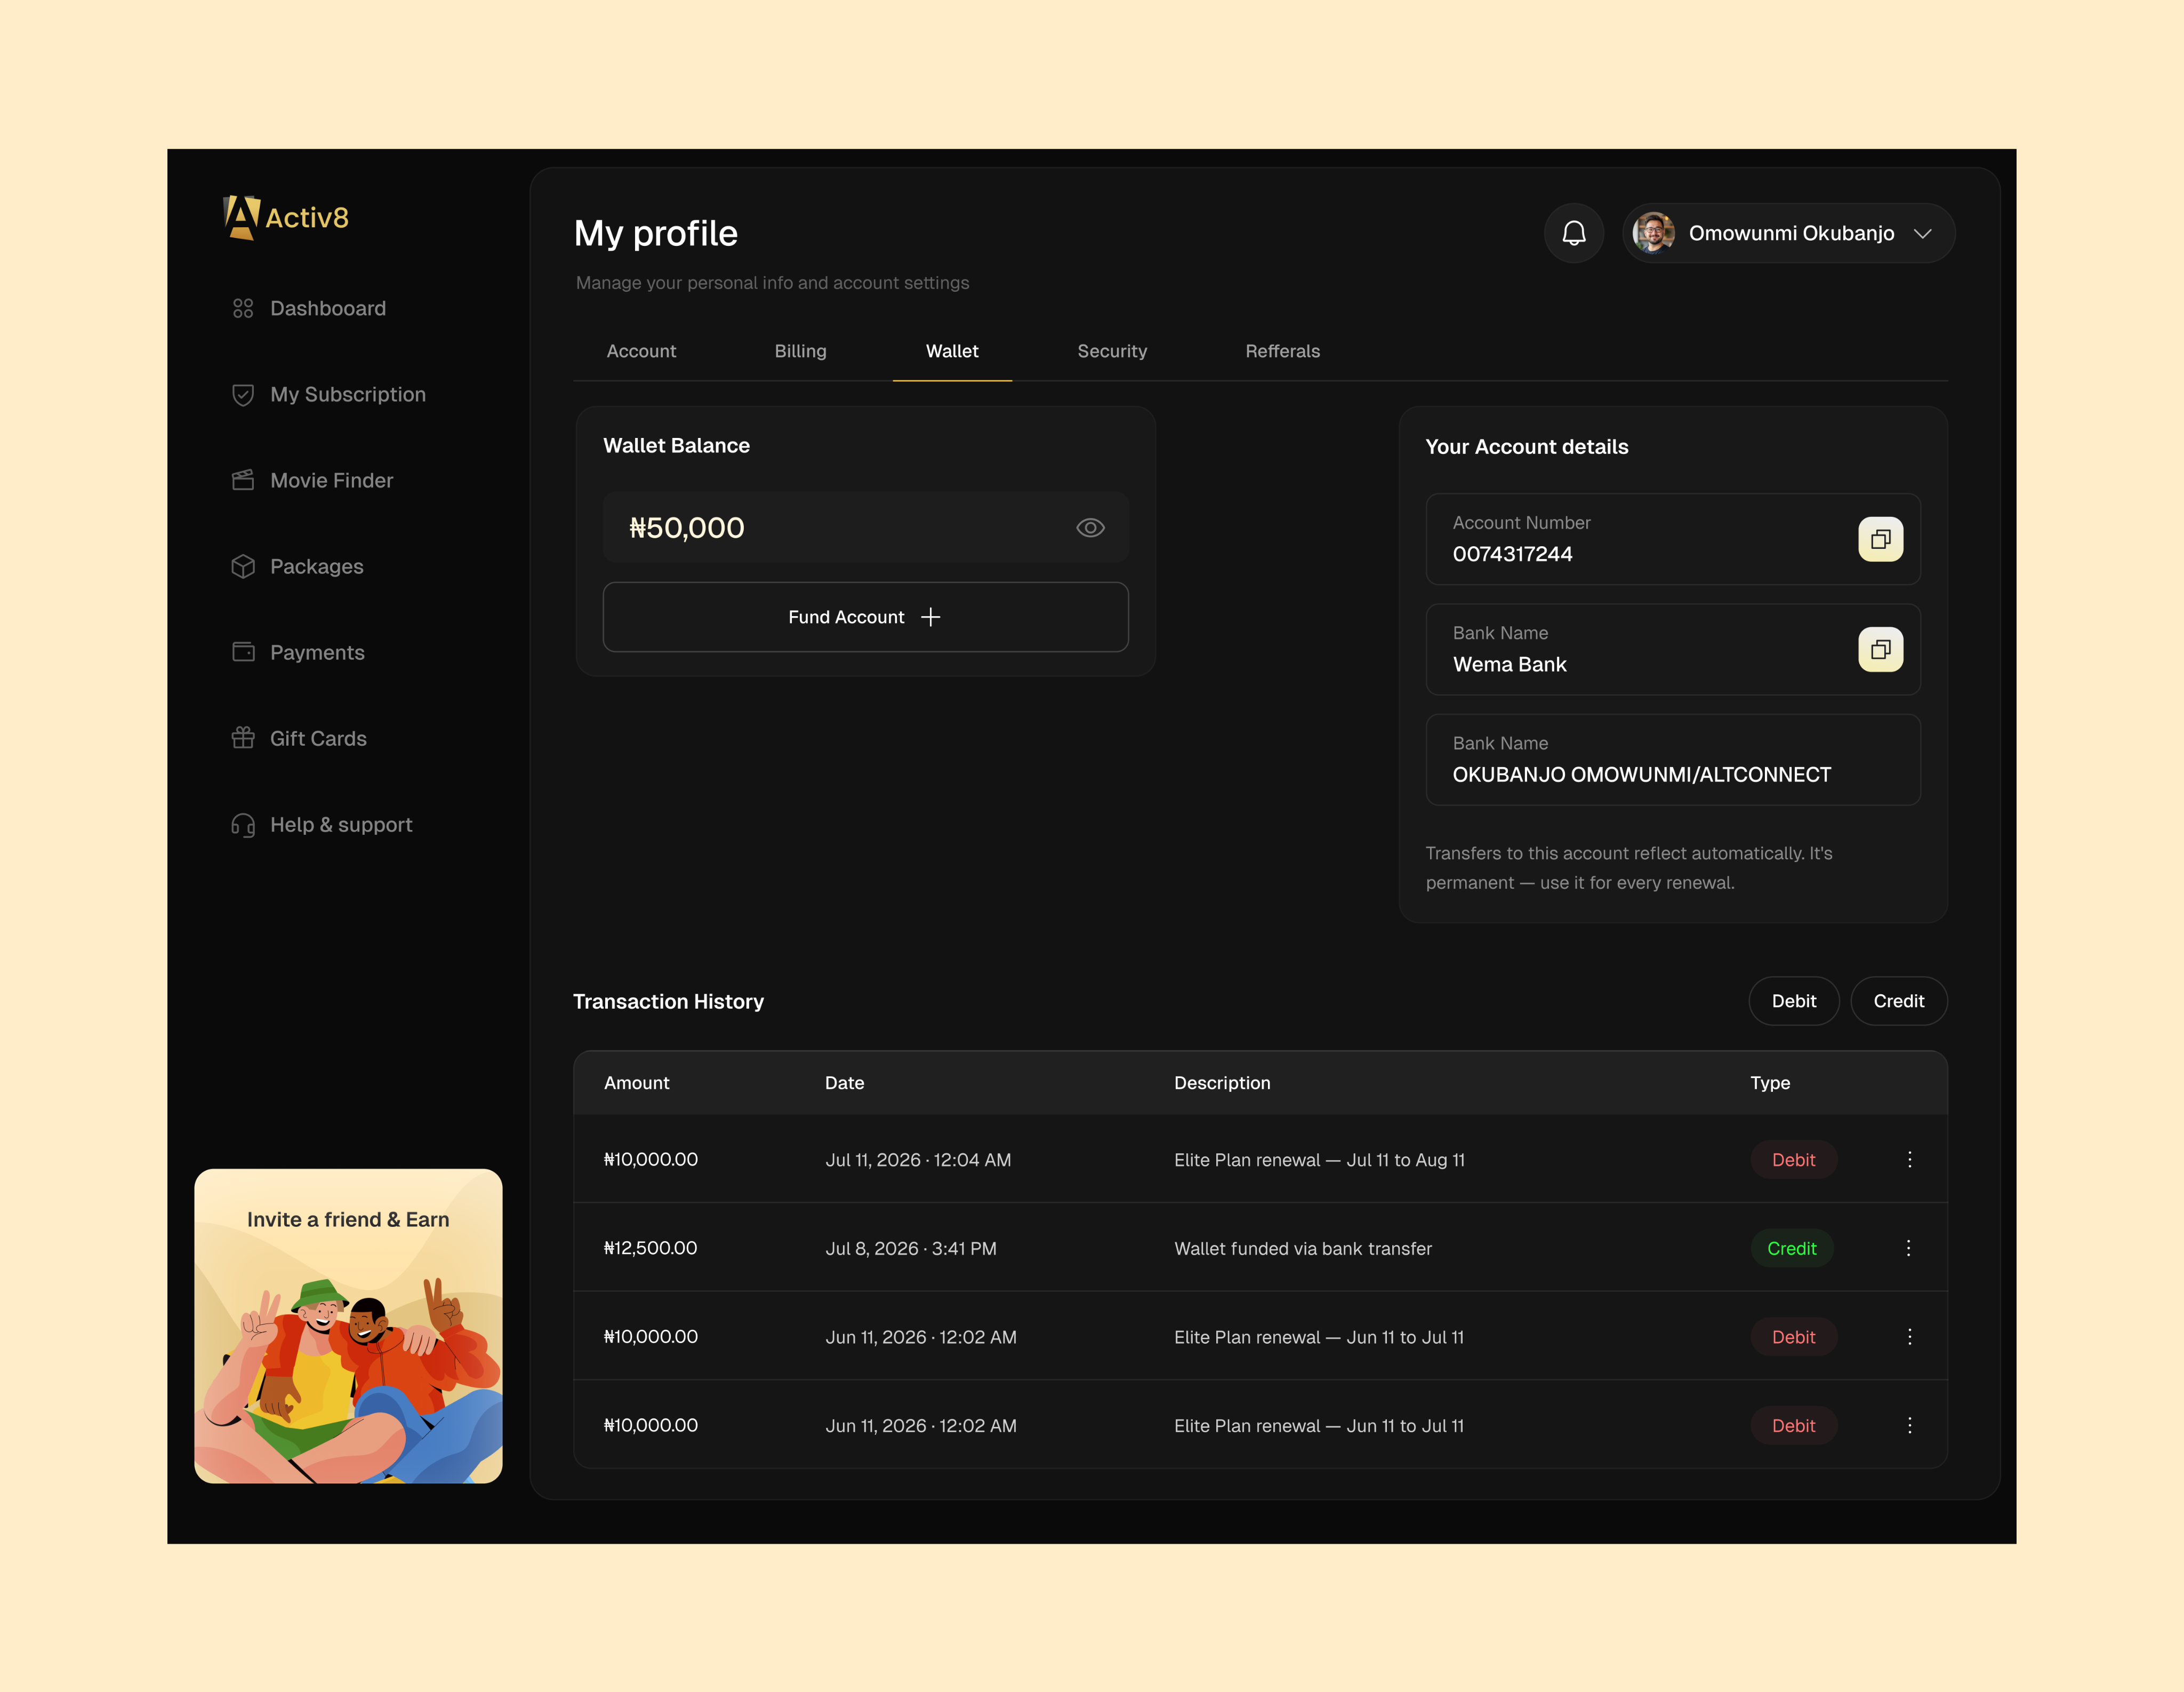Click the Gift Cards gift icon
This screenshot has width=2184, height=1692.
click(243, 738)
